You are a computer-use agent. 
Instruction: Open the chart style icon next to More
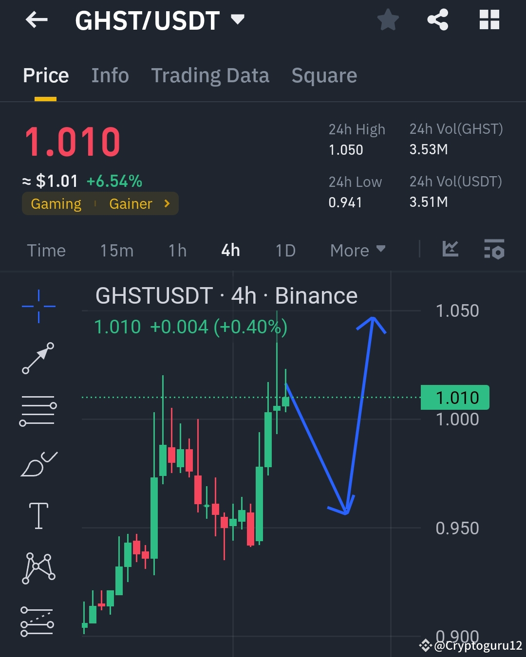pos(450,250)
